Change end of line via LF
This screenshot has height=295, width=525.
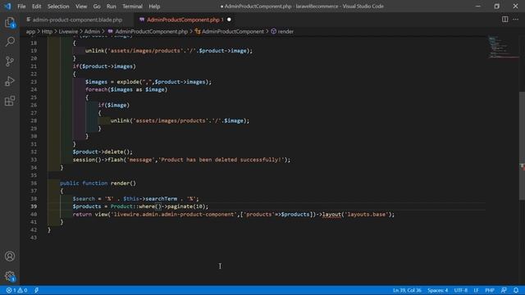tap(476, 290)
